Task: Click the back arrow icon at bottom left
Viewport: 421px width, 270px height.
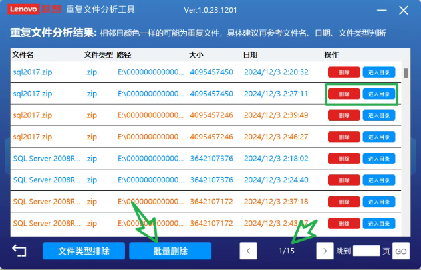Action: pyautogui.click(x=19, y=251)
